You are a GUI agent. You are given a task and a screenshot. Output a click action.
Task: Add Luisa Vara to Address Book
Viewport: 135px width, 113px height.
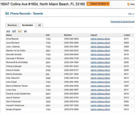(100, 90)
